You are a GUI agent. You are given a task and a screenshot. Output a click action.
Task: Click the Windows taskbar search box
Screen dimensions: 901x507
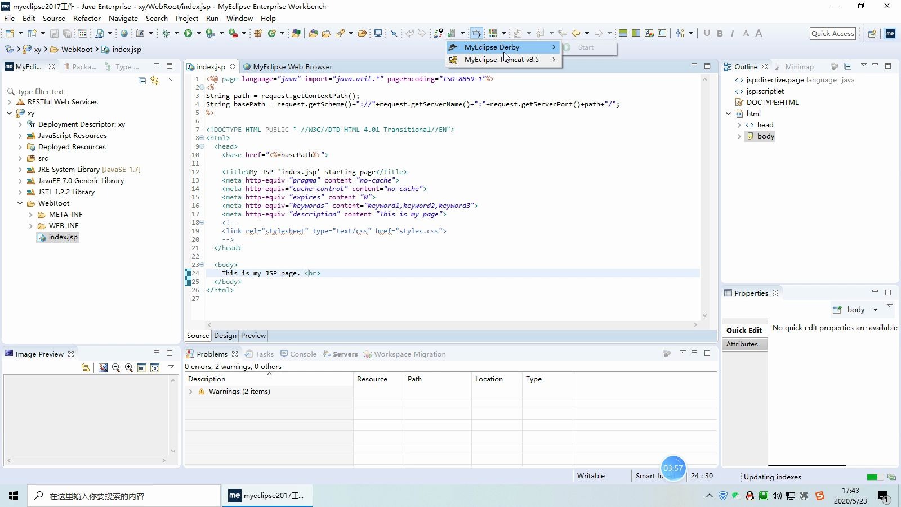[x=124, y=496]
